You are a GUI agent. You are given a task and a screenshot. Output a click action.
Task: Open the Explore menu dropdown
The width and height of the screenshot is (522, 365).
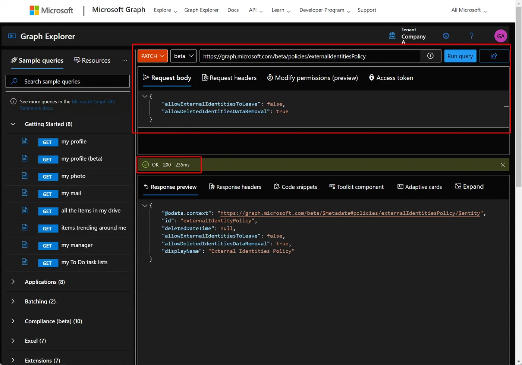165,10
